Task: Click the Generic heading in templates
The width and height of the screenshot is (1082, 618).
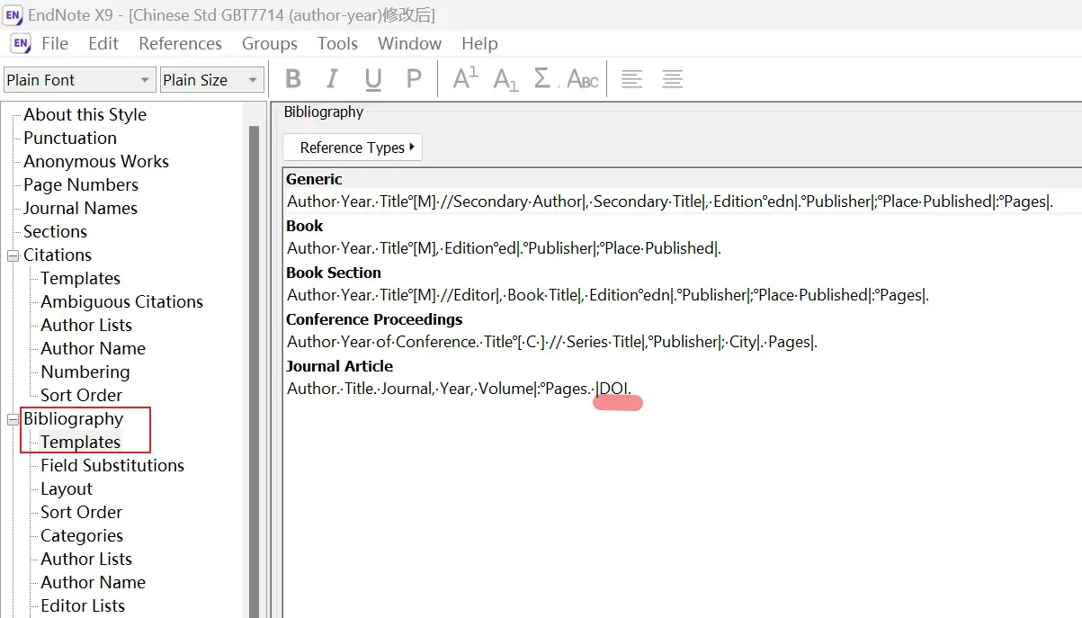Action: coord(314,179)
